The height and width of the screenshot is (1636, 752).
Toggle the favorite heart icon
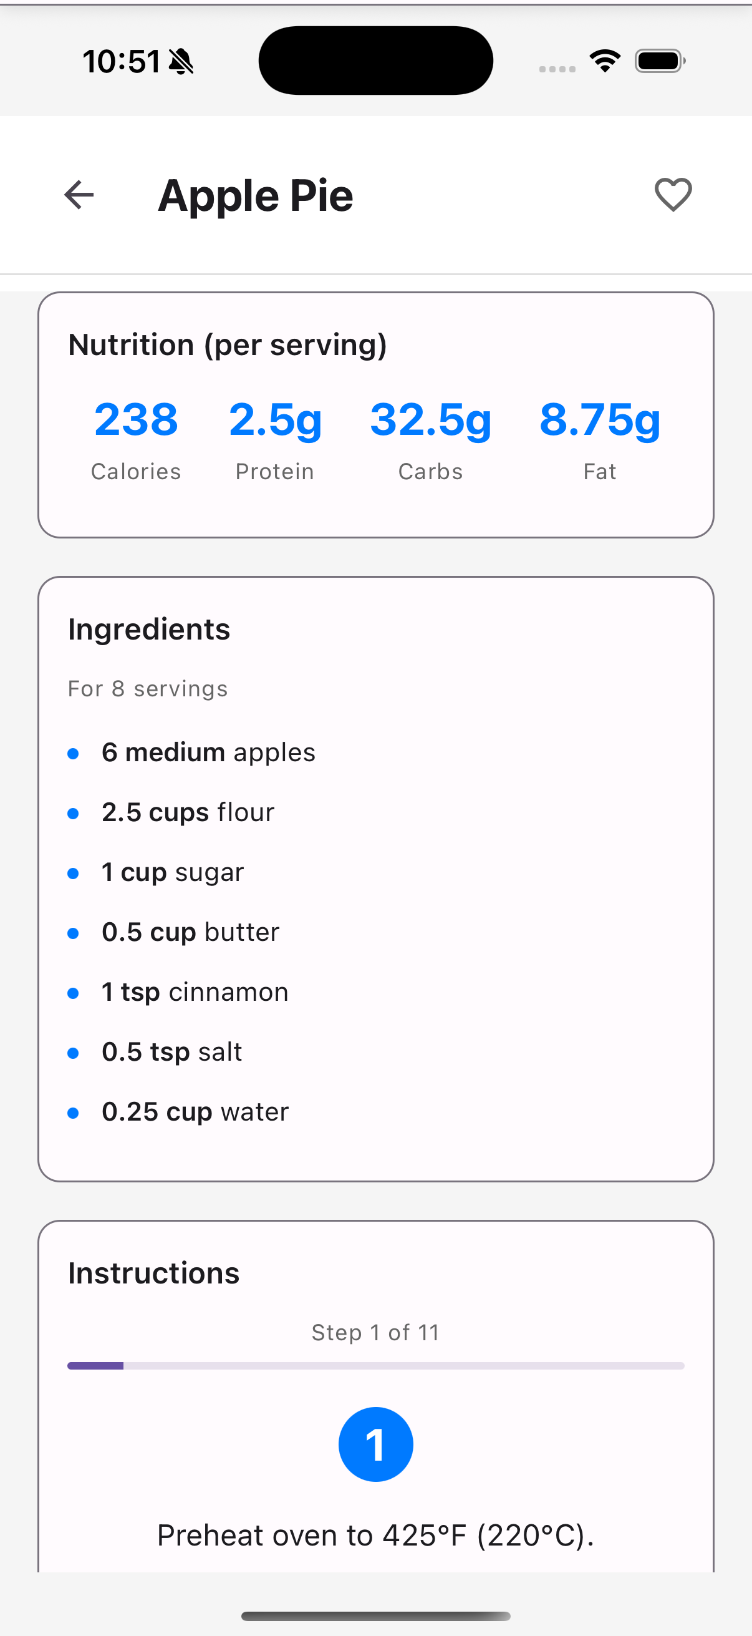tap(673, 194)
